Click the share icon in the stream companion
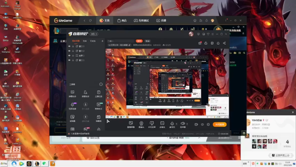Screen dimensions: 296x167 pos(224,43)
